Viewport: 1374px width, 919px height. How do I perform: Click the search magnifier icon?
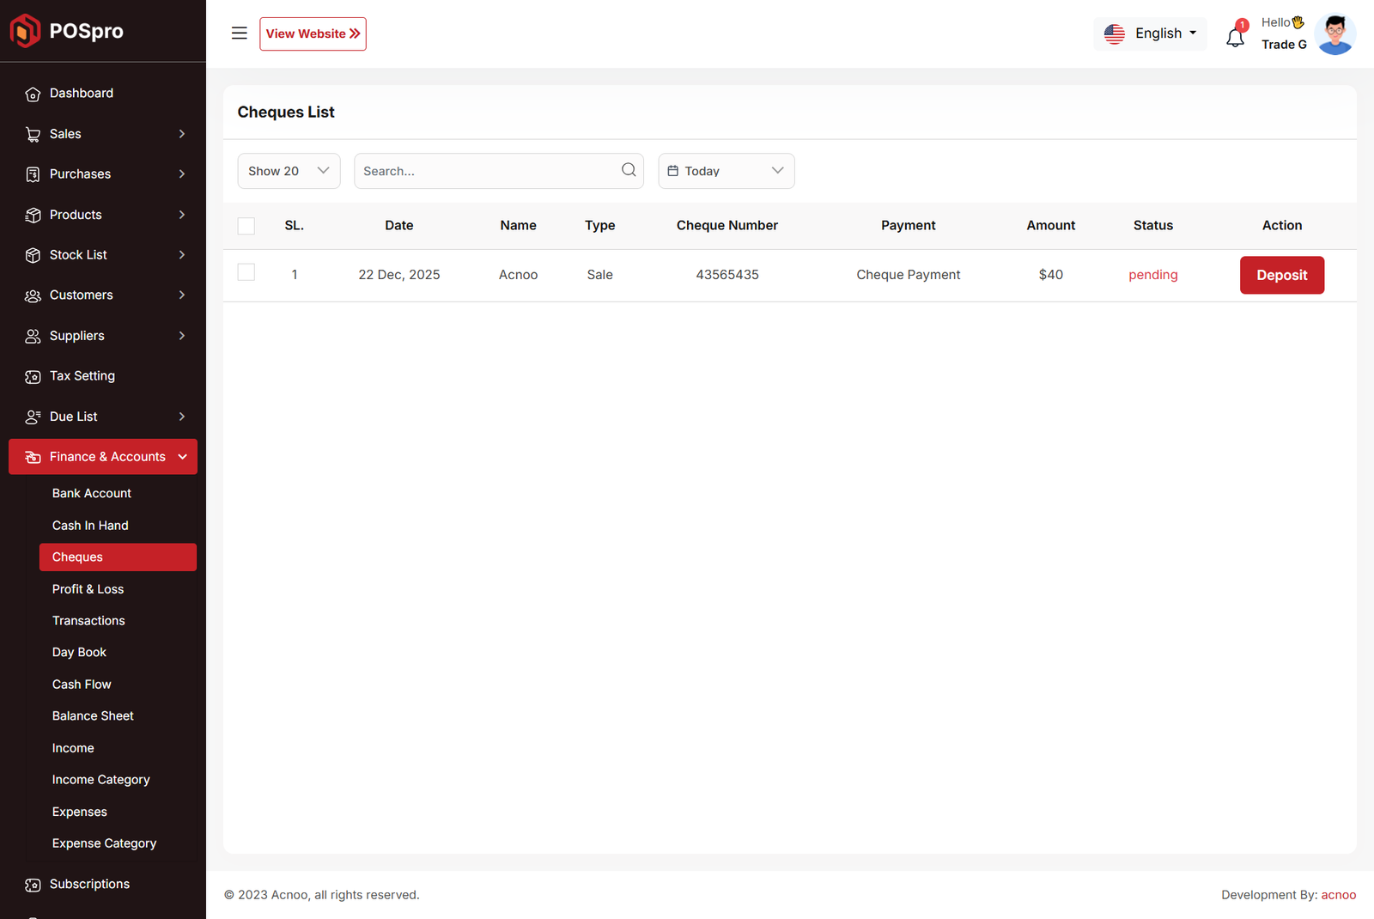pyautogui.click(x=629, y=170)
